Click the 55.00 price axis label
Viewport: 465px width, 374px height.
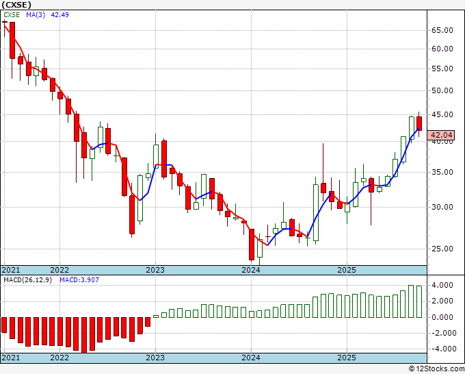(442, 68)
